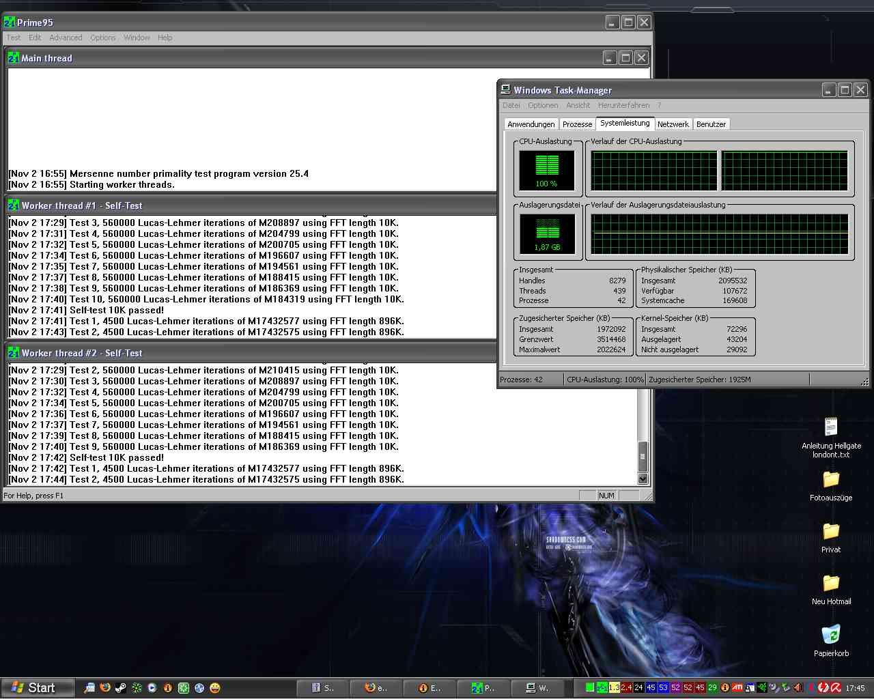The image size is (874, 699).
Task: Click 'CPU-Auslastung: 100%' in Task Manager status bar
Action: 605,380
